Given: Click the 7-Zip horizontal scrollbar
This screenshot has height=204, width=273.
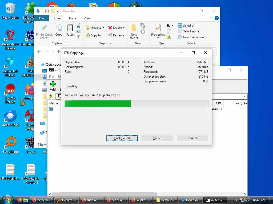Looking at the screenshot, I should coord(105,194).
